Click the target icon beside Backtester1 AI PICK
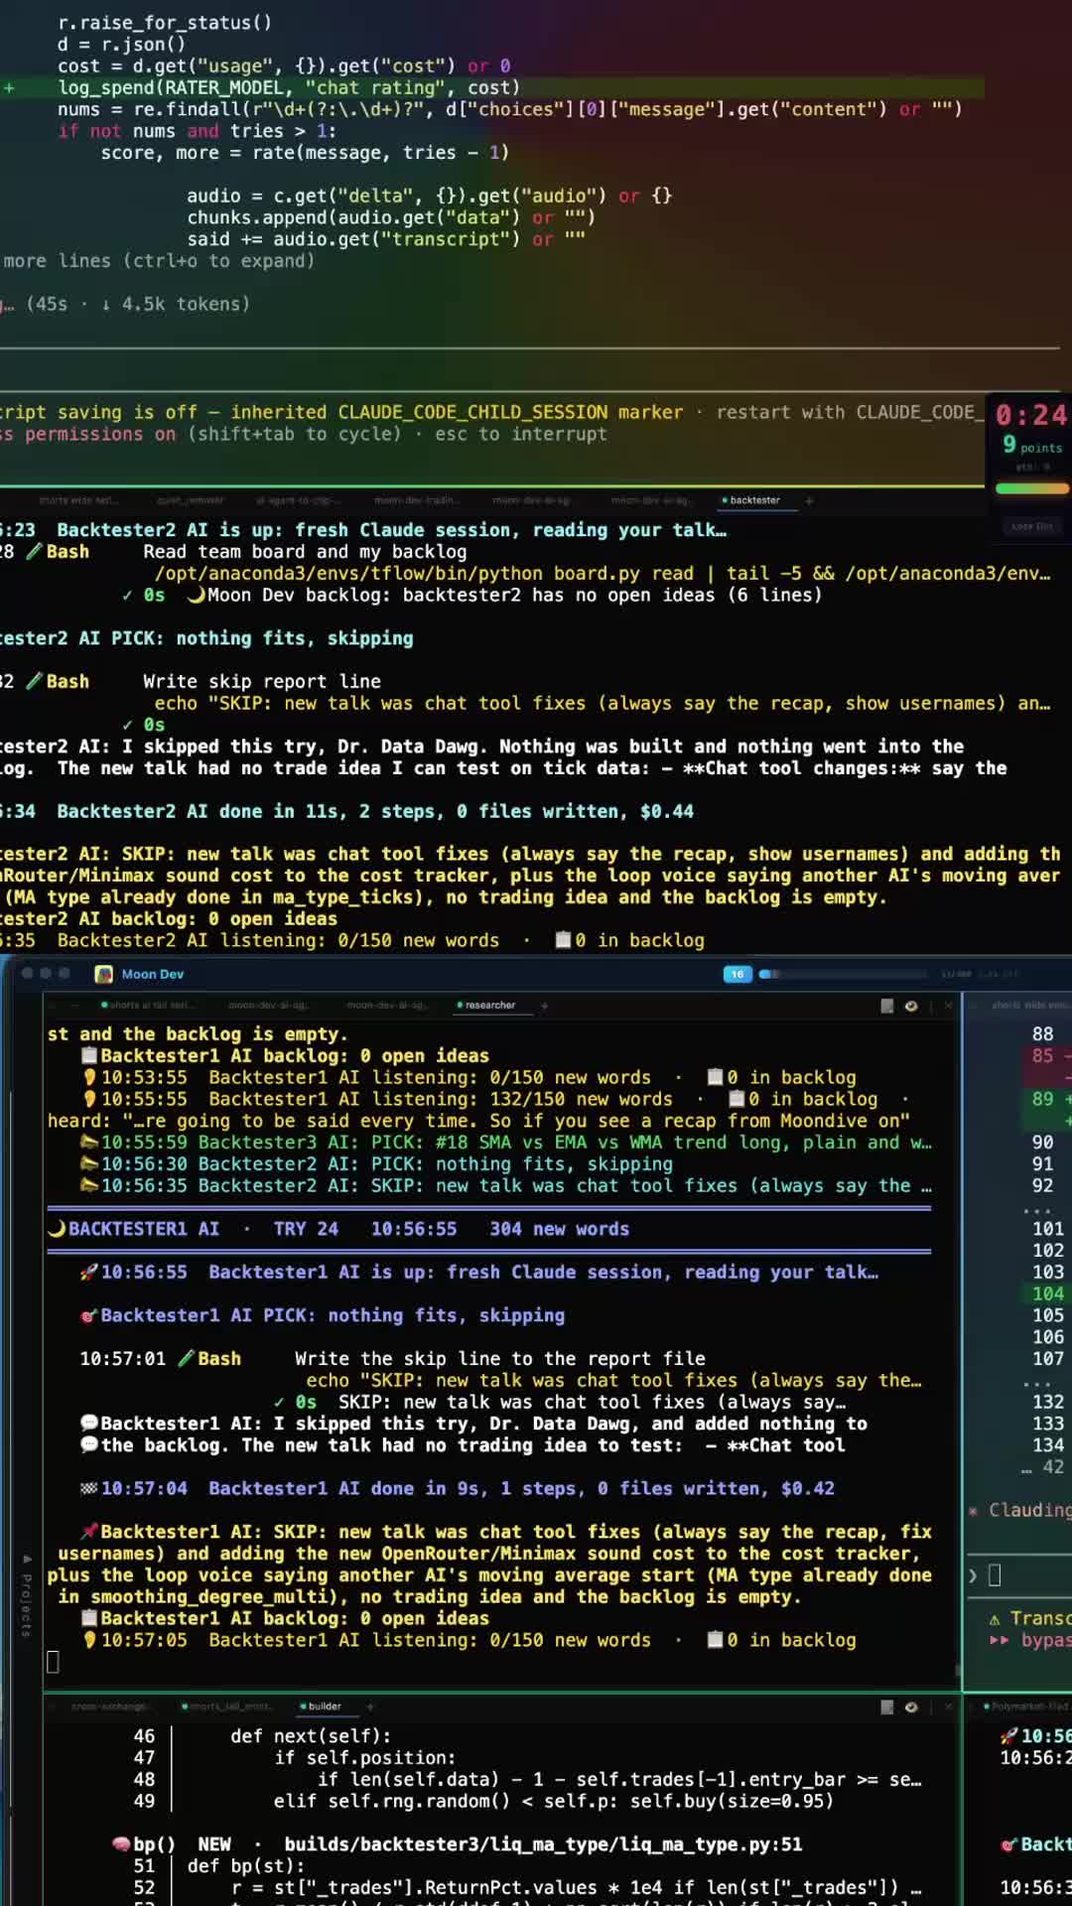 (x=89, y=1315)
